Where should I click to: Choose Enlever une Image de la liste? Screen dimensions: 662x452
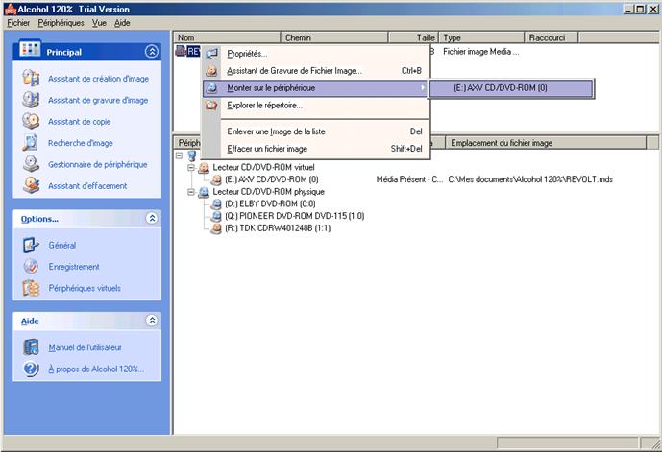pos(316,131)
